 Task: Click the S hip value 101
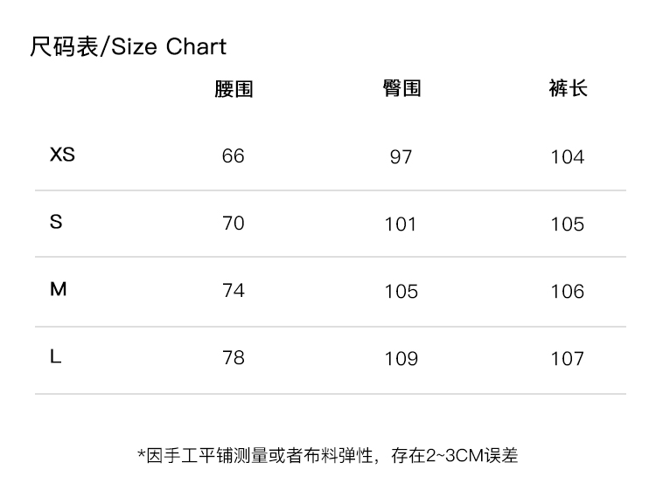point(401,224)
